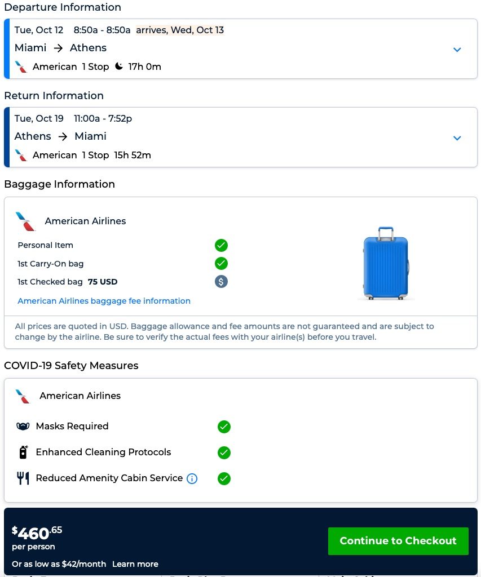Viewport: 481px width, 577px height.
Task: Expand the Athens to Miami return details
Action: (x=457, y=138)
